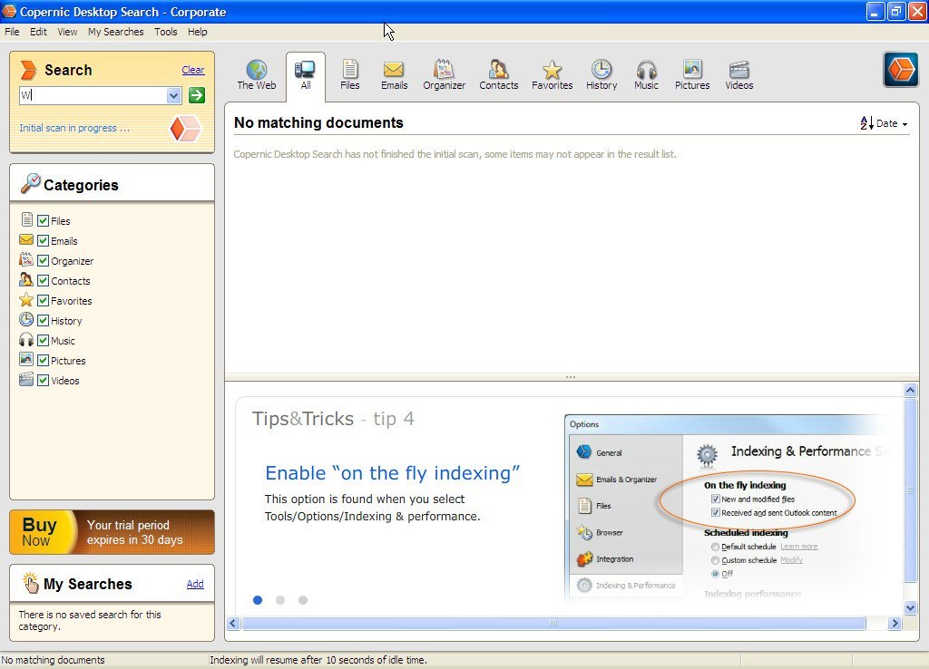Screen dimensions: 929x669
Task: Run the search with the green arrow
Action: point(196,95)
